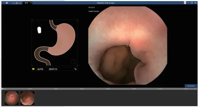Minimize the OMOM VUE Smart window
This screenshot has height=107, width=199.
click(188, 3)
